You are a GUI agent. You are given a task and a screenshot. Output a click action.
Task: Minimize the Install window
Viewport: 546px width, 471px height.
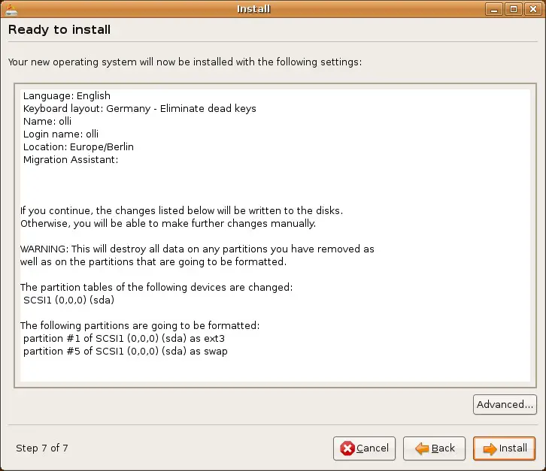494,10
